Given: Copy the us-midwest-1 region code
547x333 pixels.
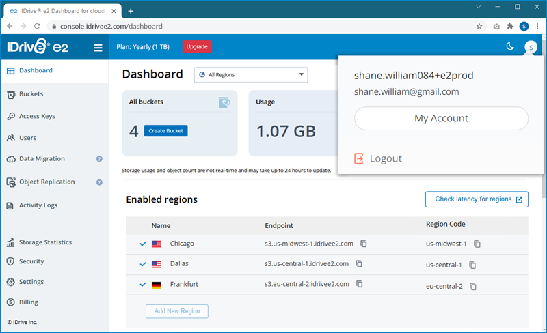Looking at the screenshot, I should [x=477, y=244].
